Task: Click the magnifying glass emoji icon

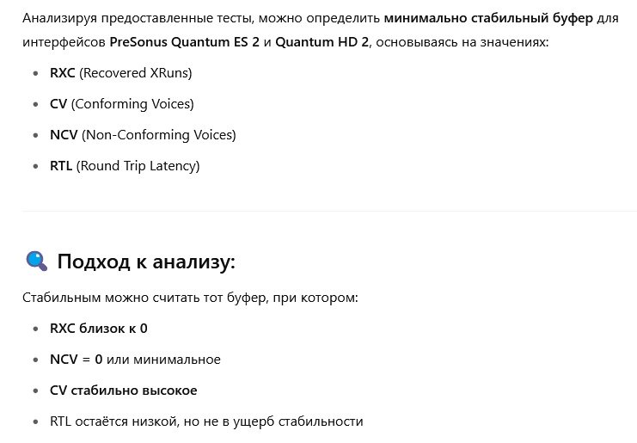Action: pyautogui.click(x=37, y=261)
